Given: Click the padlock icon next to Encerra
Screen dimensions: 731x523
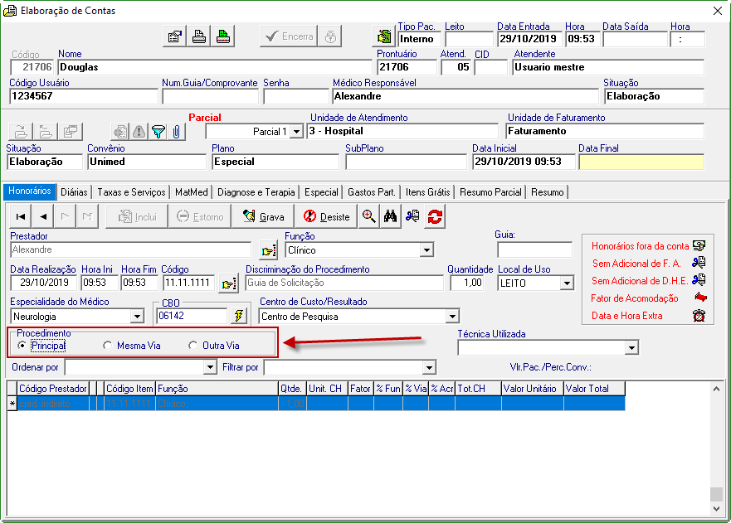Looking at the screenshot, I should pos(330,36).
